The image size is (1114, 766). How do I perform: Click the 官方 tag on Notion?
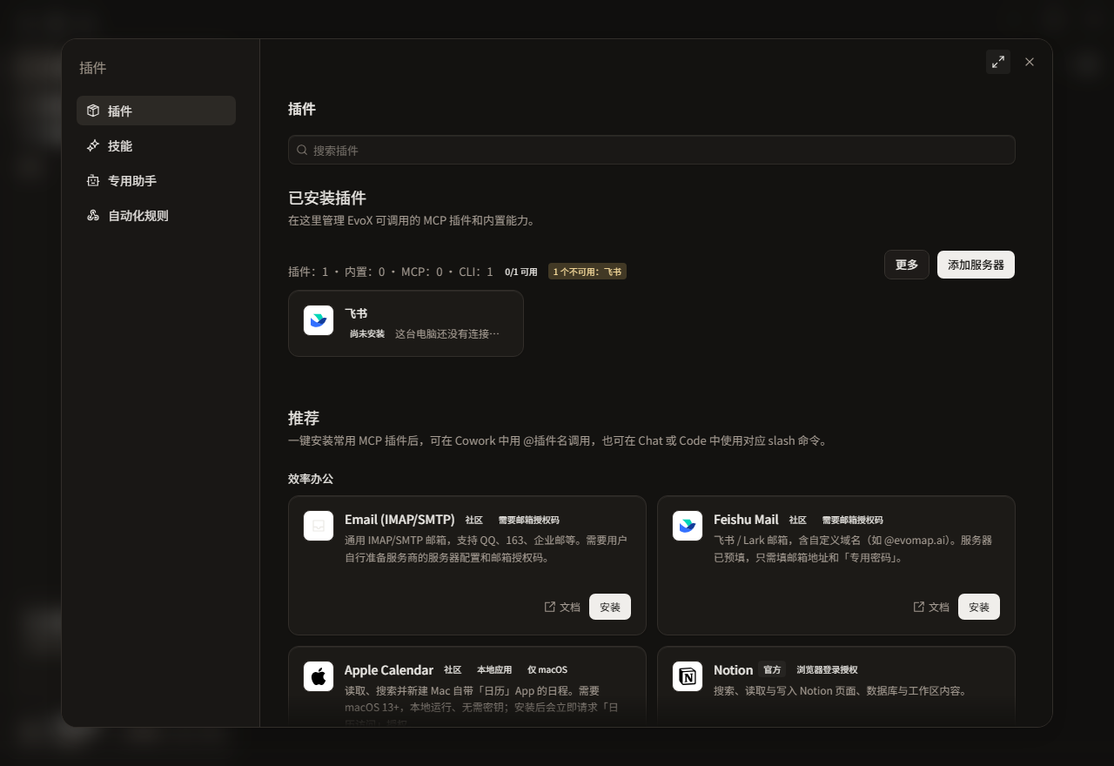tap(772, 669)
